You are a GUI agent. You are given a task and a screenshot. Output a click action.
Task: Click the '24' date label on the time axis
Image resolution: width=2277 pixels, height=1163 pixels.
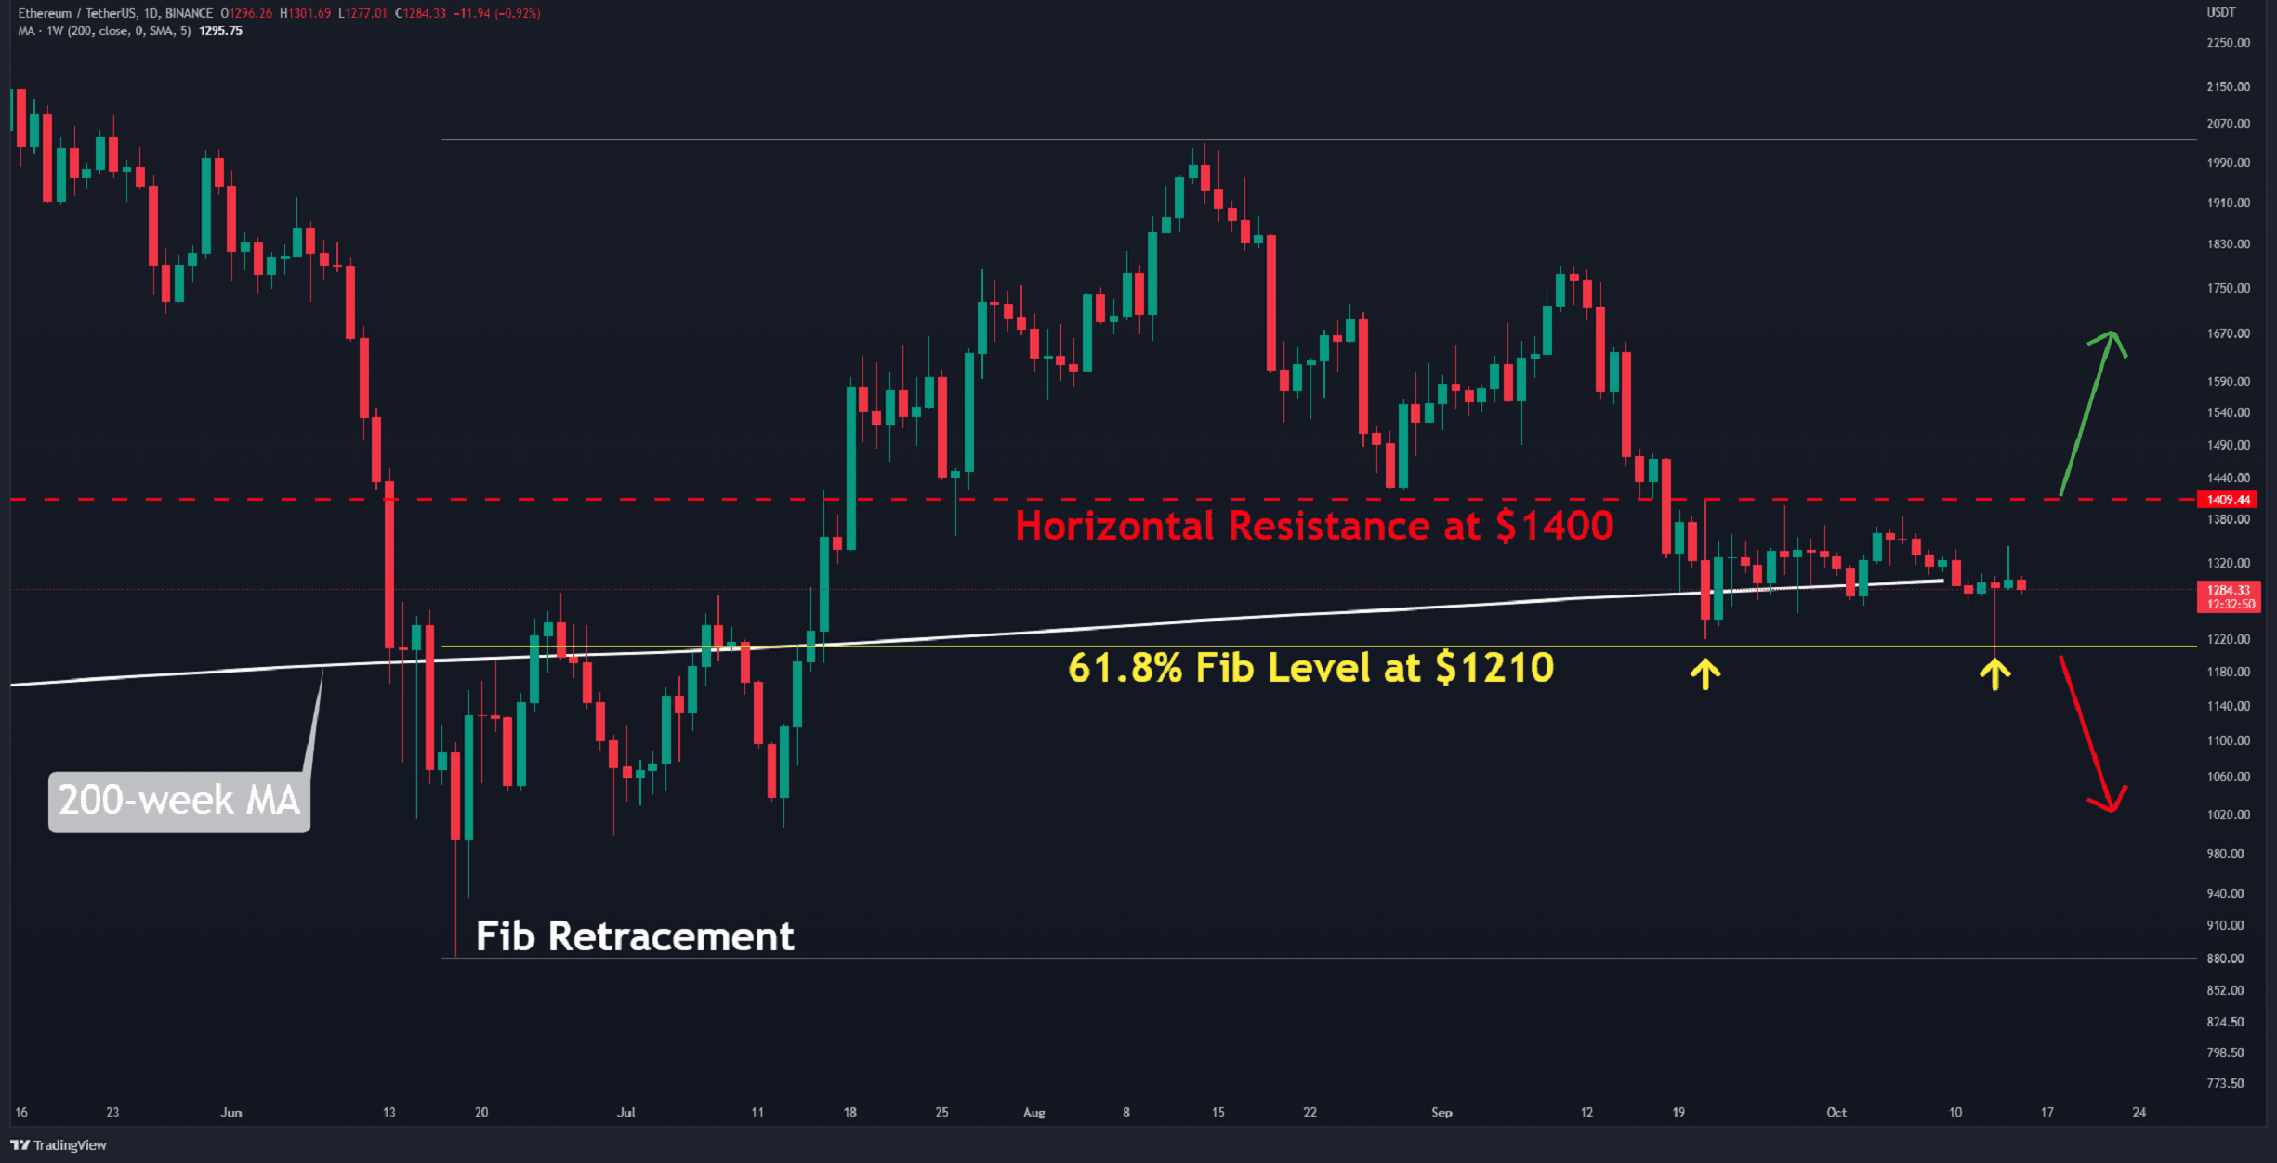[2139, 1112]
